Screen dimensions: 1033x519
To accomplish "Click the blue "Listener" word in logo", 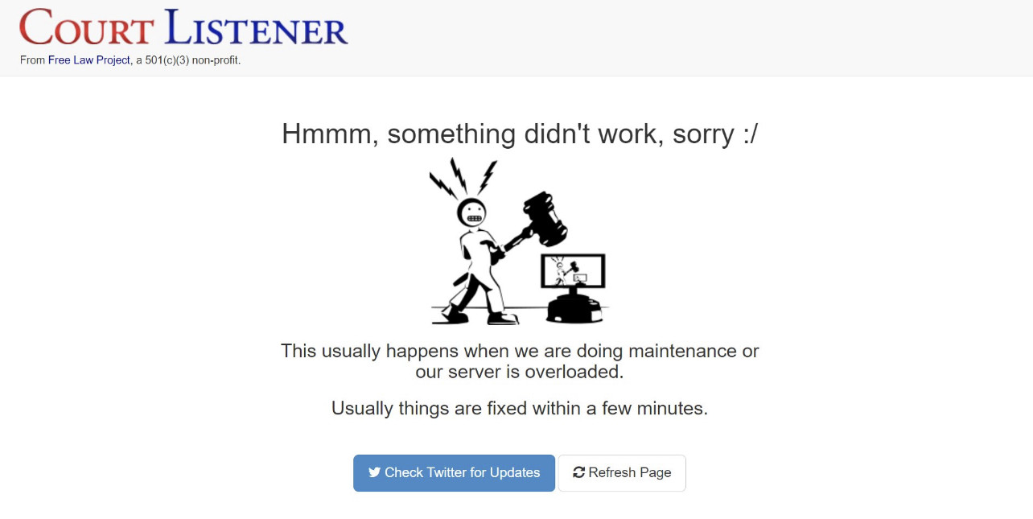I will point(256,28).
